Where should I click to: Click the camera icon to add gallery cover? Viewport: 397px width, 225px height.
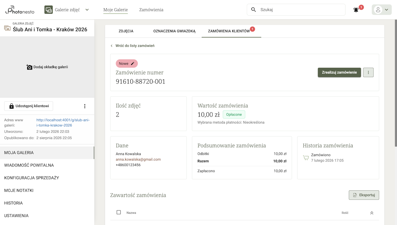(29, 67)
